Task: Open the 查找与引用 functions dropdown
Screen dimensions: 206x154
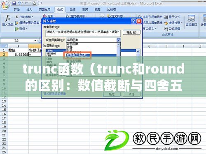Action: (77, 16)
